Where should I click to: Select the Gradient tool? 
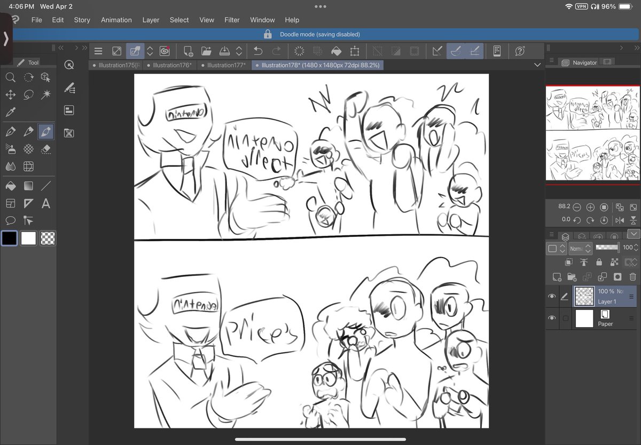[x=28, y=186]
